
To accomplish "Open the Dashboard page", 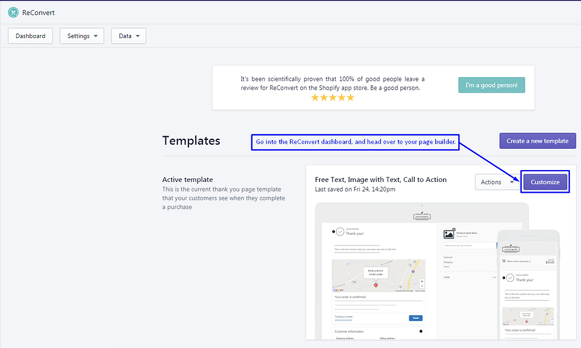I will point(30,36).
